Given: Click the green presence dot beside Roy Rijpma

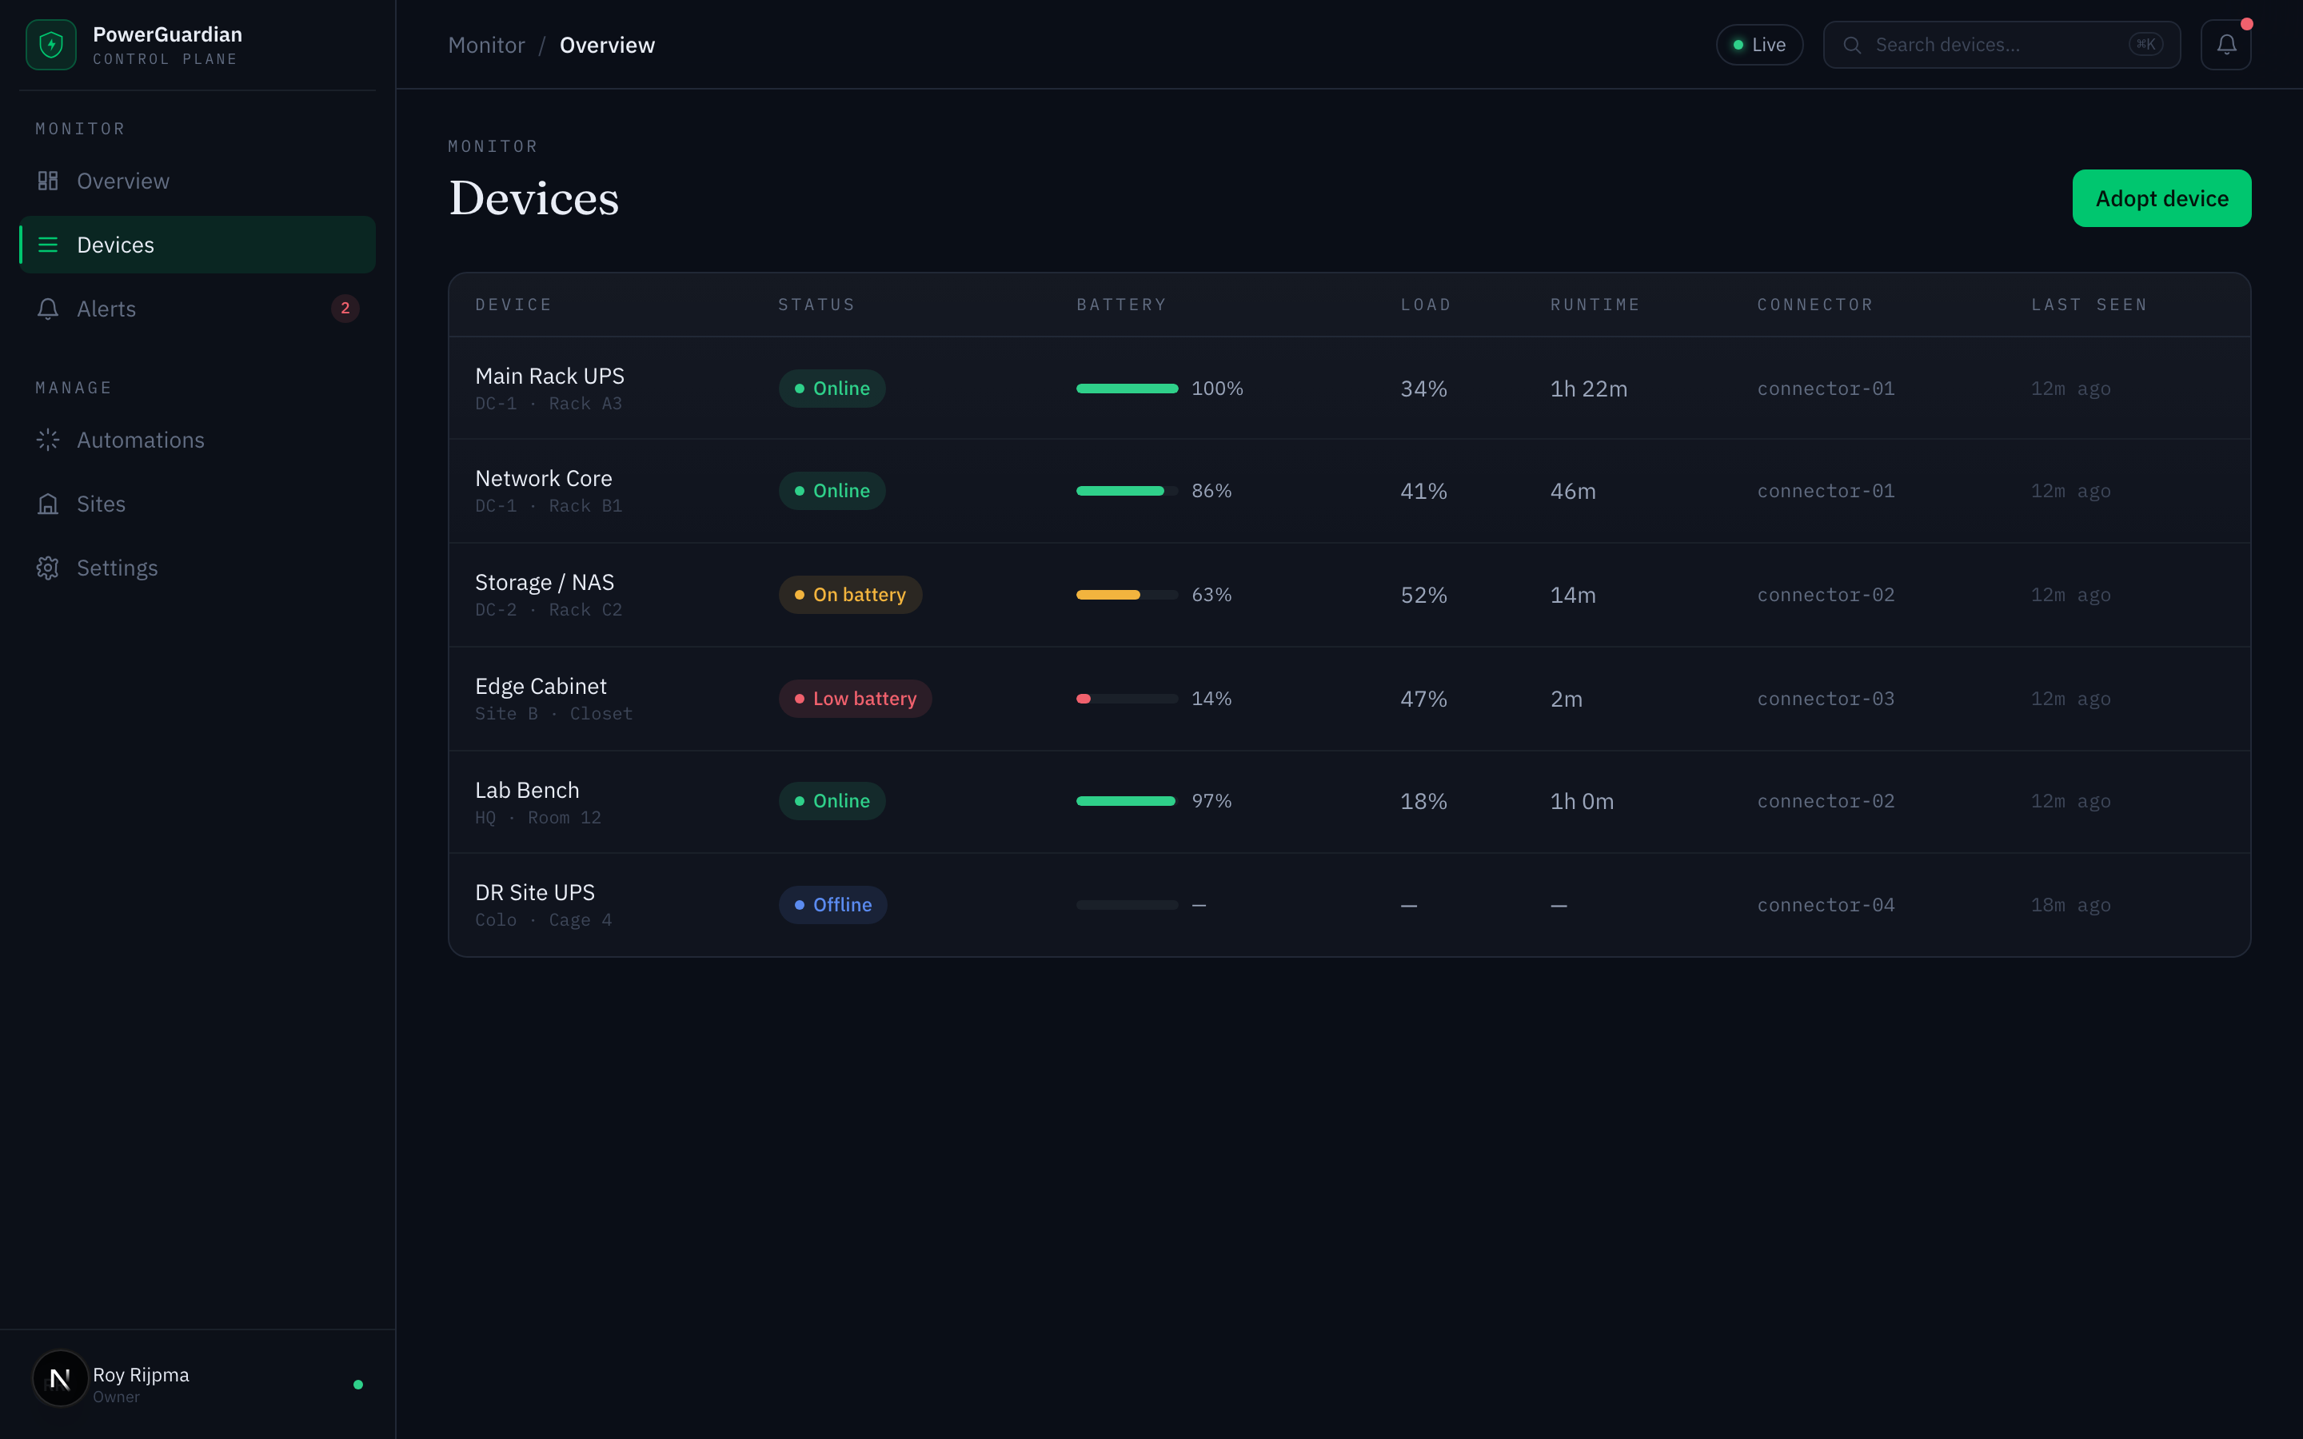Looking at the screenshot, I should [357, 1385].
